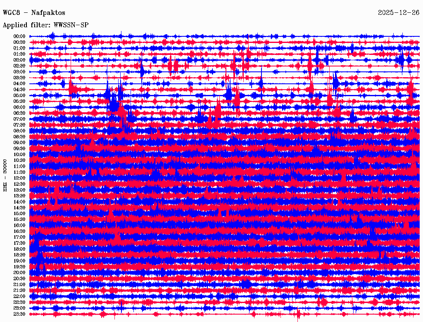Select the 08:00 time label

tap(19, 131)
